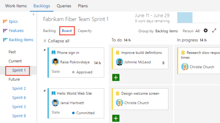Open the Person All filter dropdown

197,31
